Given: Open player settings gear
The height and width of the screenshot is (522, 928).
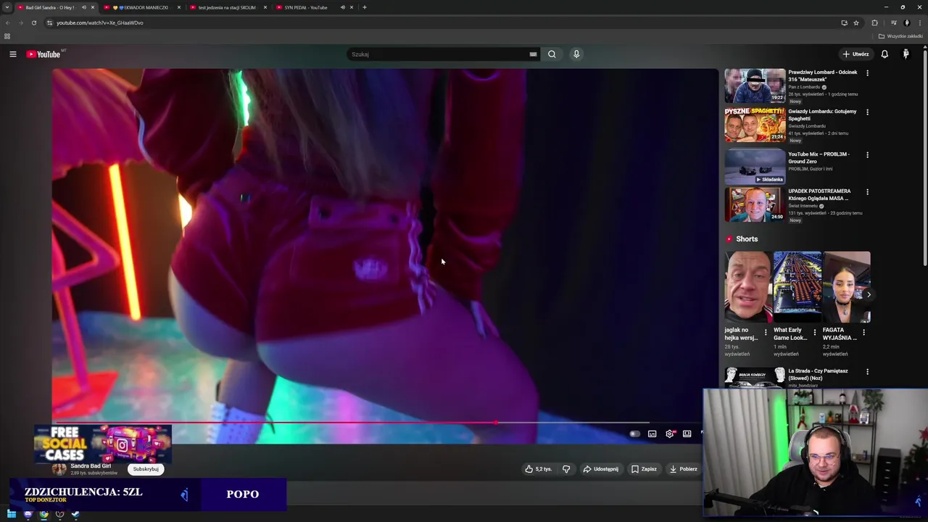Looking at the screenshot, I should click(670, 434).
